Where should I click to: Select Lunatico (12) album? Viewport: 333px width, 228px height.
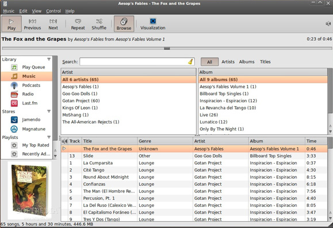(263, 122)
